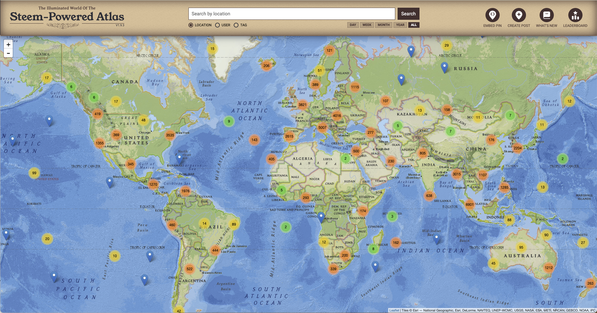Click the 3535 cluster near New York
The height and width of the screenshot is (313, 597).
170,135
